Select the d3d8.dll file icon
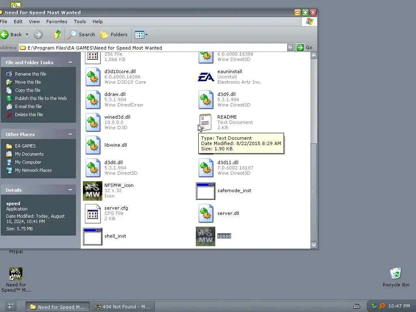The image size is (416, 312). click(93, 168)
